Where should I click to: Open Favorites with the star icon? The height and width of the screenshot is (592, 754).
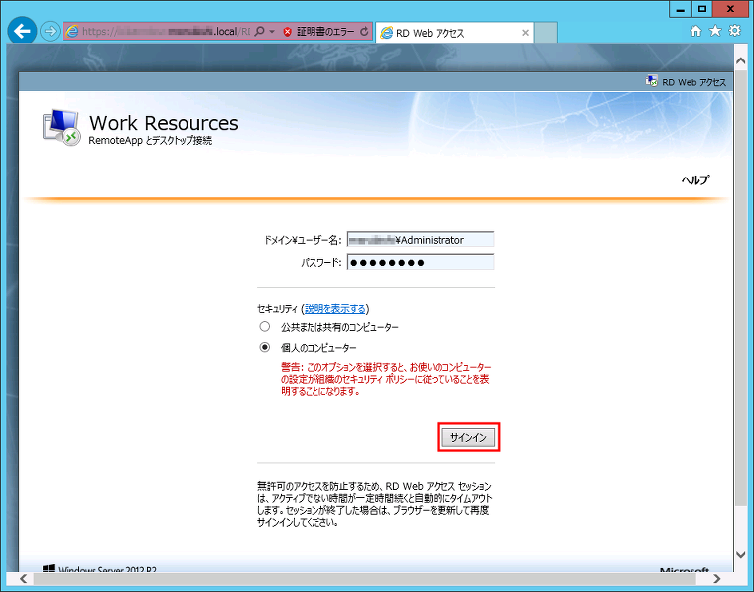coord(715,31)
